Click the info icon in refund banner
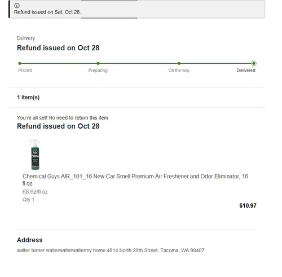 click(17, 6)
